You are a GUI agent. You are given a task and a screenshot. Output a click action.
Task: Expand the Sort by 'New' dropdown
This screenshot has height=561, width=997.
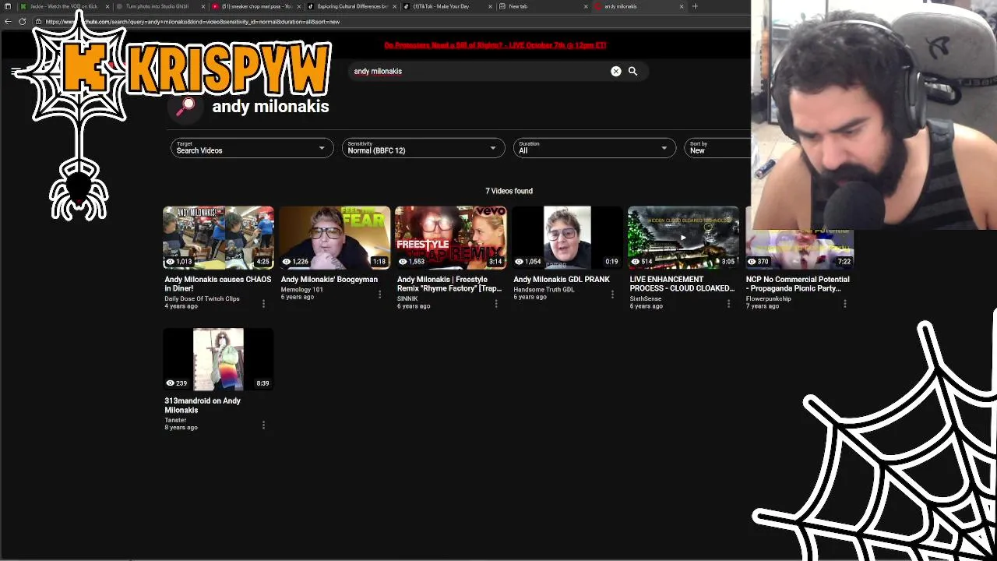(x=717, y=148)
